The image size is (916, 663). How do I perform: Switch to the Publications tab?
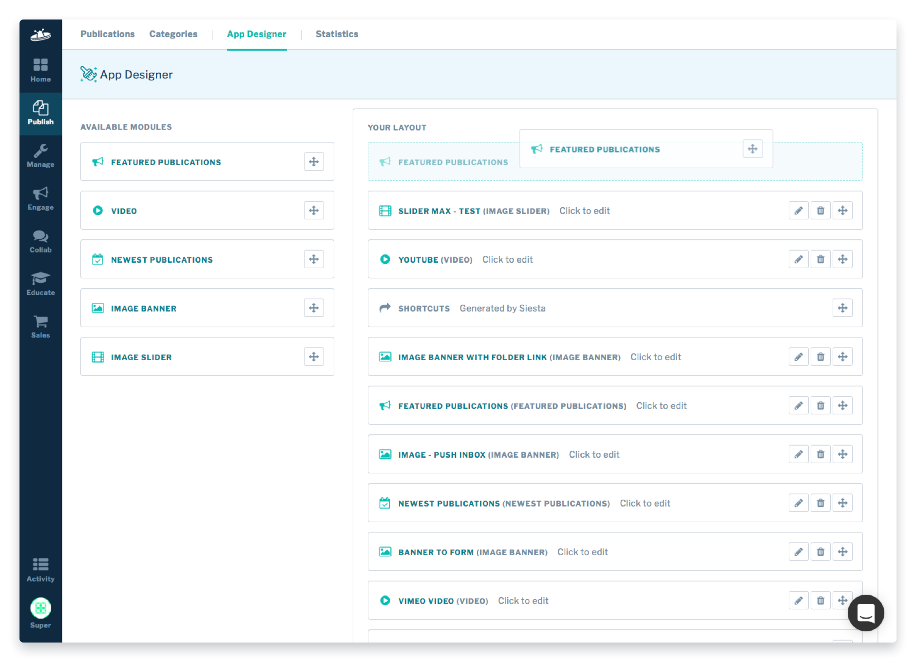point(107,34)
